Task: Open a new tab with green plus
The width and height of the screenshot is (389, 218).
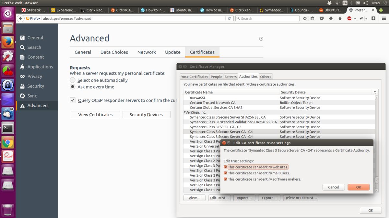Action: tap(381, 10)
